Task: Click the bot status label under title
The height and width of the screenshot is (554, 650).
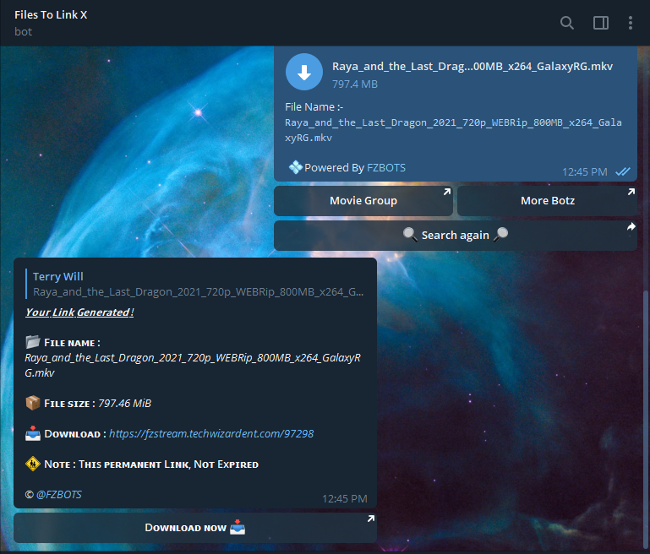Action: coord(23,32)
